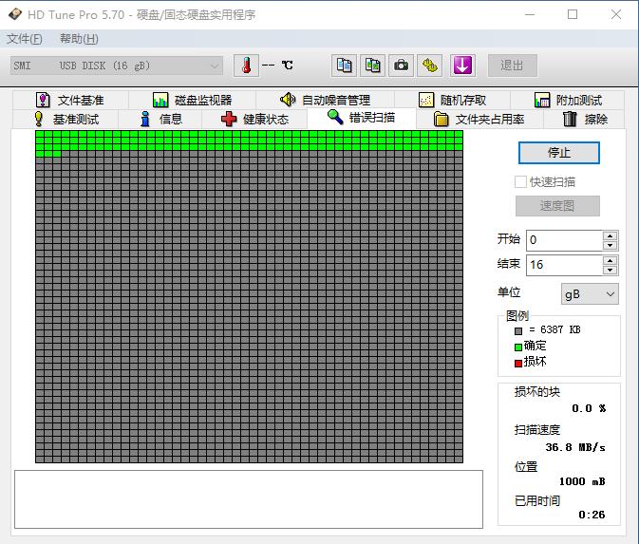Click the 损坏的块 label
Viewport: 639px width, 544px height.
point(537,392)
